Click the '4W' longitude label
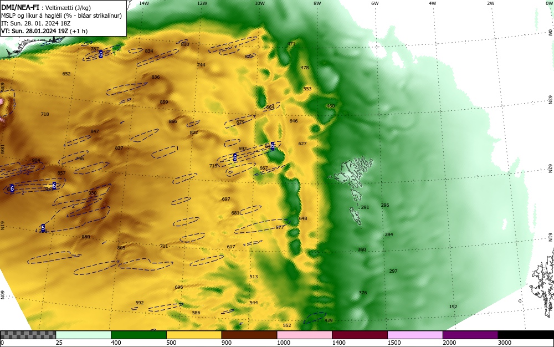The height and width of the screenshot is (347, 554). click(433, 3)
